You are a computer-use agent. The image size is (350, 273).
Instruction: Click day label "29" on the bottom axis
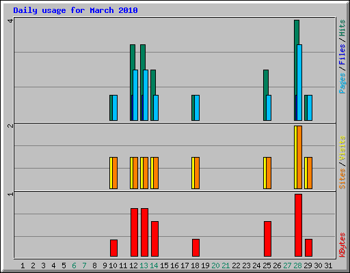[308, 265]
